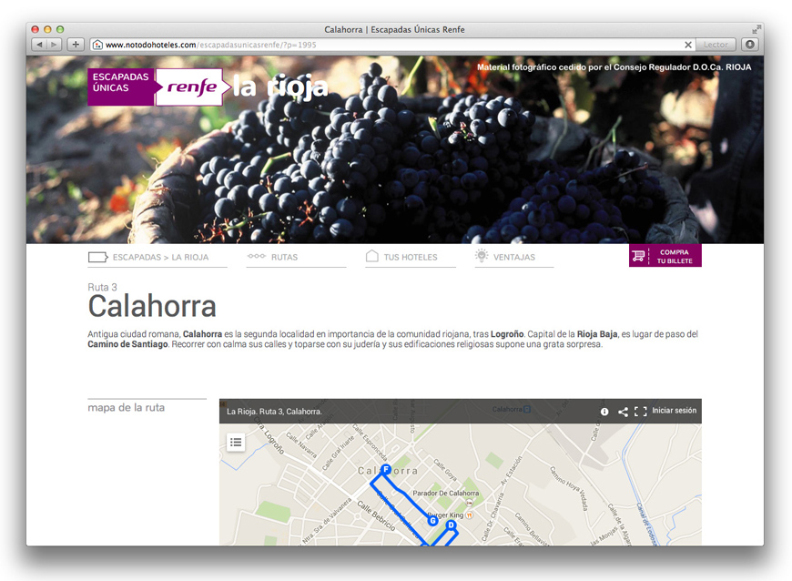
Task: Click the Safari downloads icon
Action: [750, 45]
